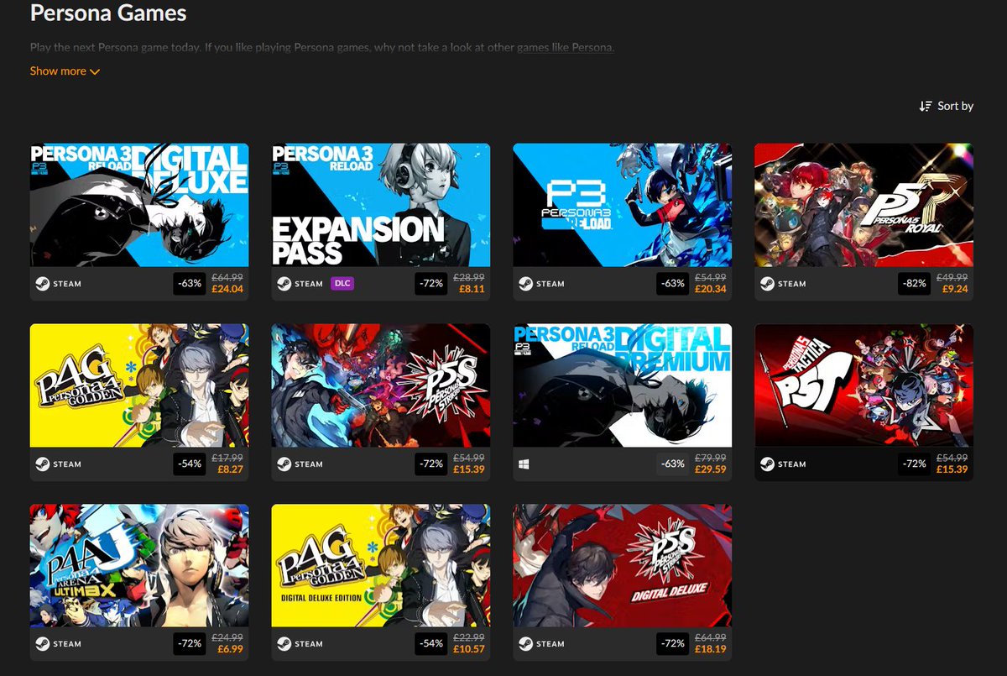Viewport: 1007px width, 676px height.
Task: Click the £8.11 price
Action: 471,290
